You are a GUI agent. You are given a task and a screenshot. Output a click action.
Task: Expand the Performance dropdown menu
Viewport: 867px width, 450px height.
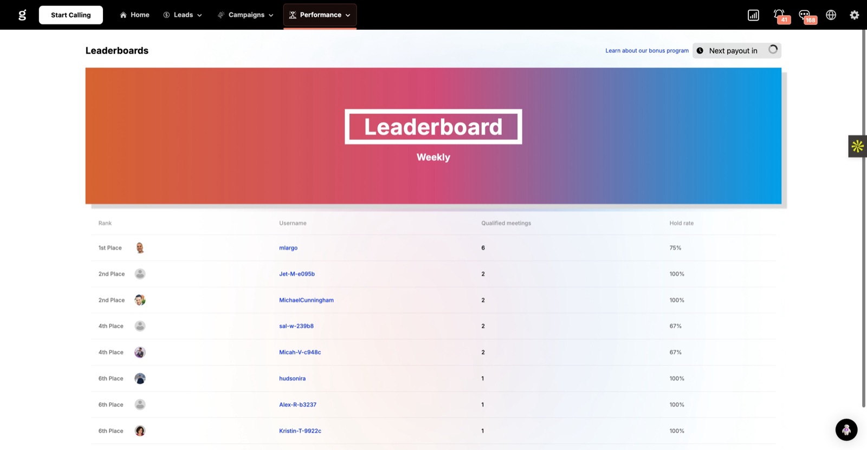(320, 15)
